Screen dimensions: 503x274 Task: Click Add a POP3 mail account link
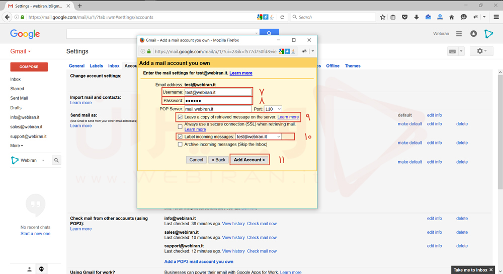[x=199, y=261]
